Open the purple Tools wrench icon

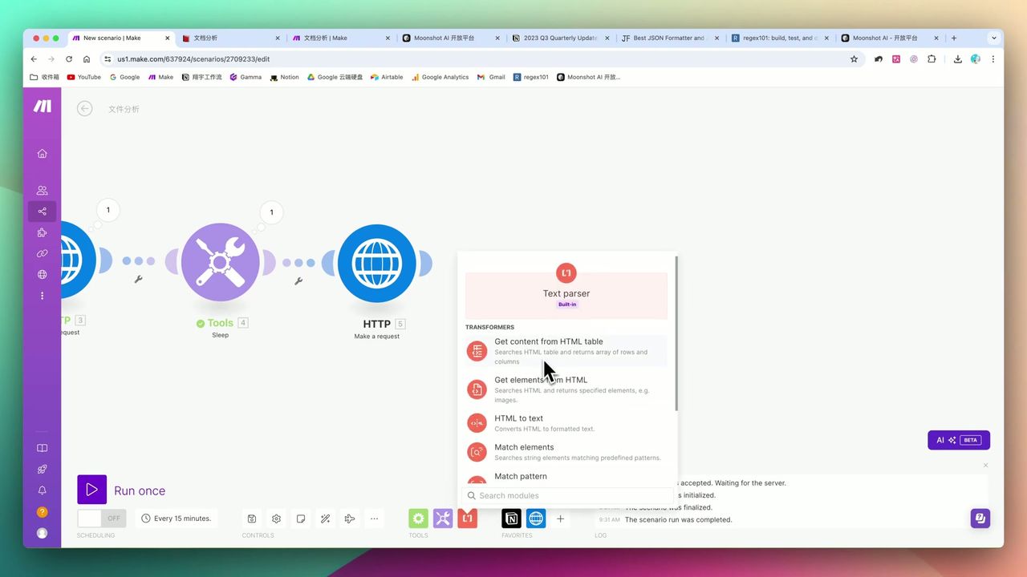click(x=443, y=518)
